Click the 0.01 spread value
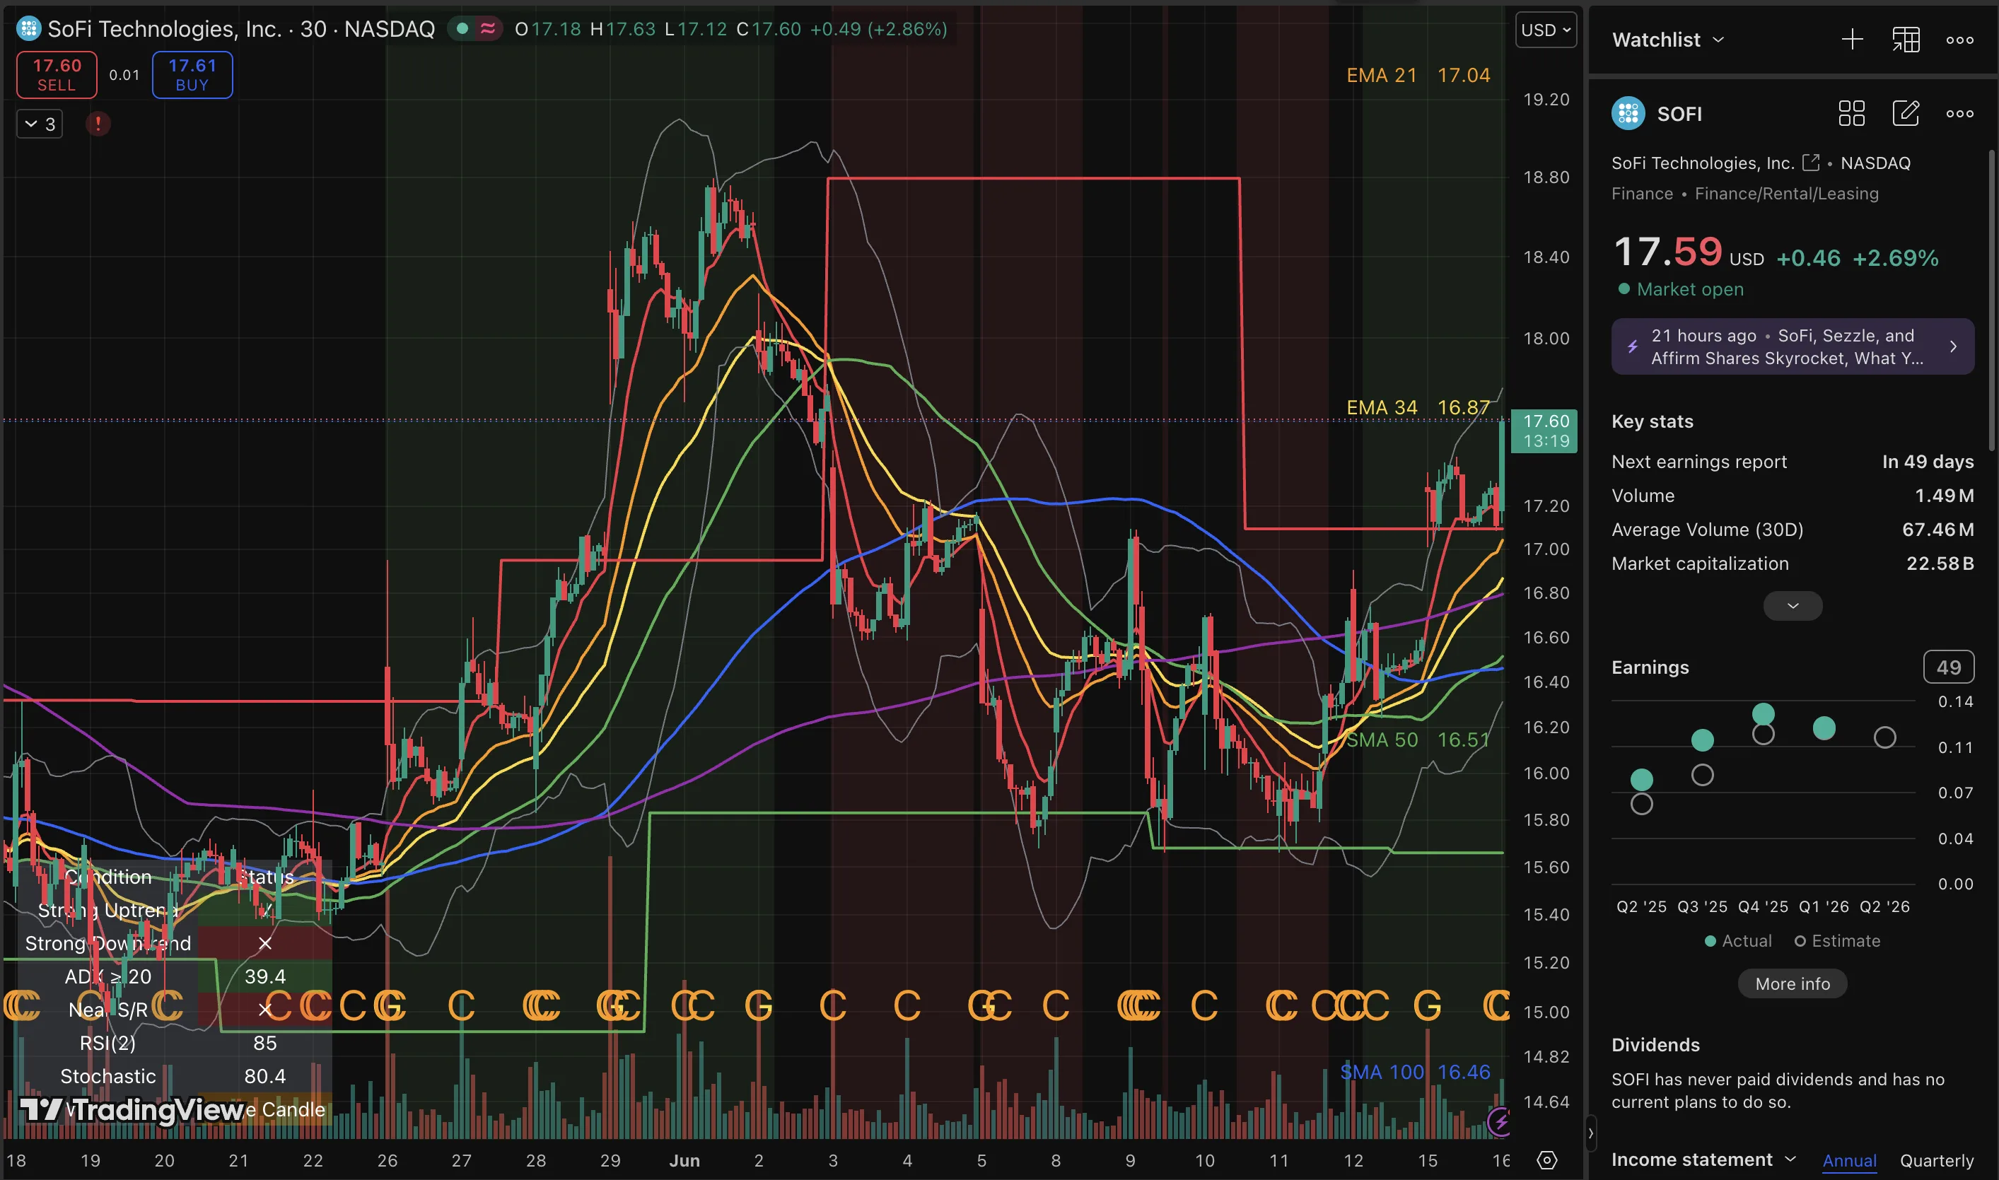The image size is (1999, 1180). click(124, 75)
